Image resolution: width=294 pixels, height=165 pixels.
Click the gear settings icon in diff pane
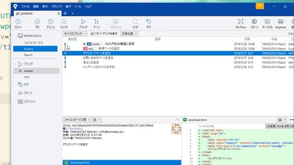pos(280,120)
